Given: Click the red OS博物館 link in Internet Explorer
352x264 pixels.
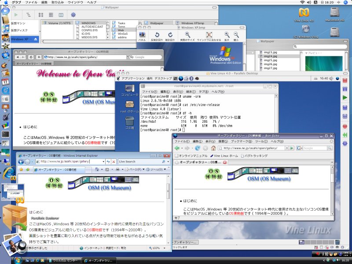Looking at the screenshot, I should tap(94, 230).
